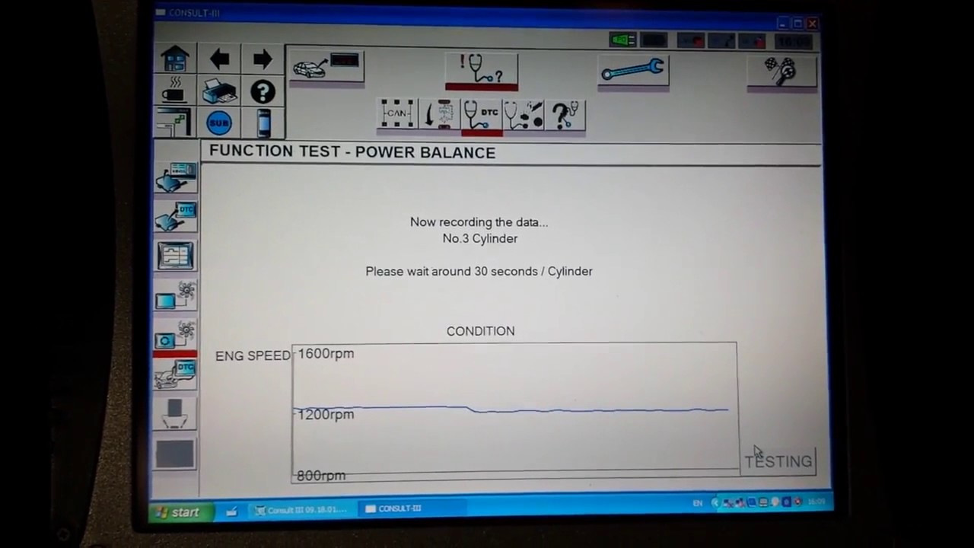The height and width of the screenshot is (548, 974).
Task: Click the blue SUB button
Action: coord(219,123)
